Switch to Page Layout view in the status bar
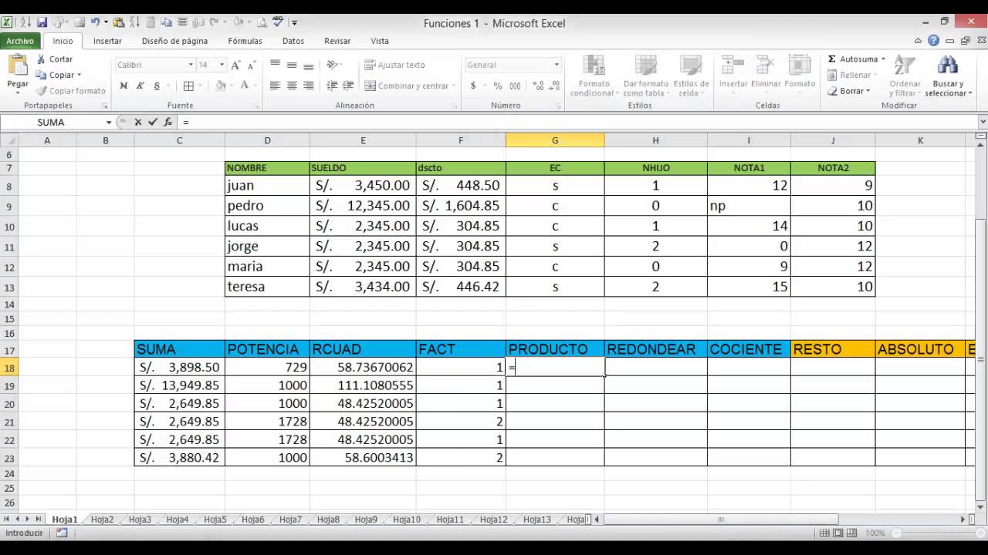Image resolution: width=988 pixels, height=555 pixels. [x=839, y=533]
